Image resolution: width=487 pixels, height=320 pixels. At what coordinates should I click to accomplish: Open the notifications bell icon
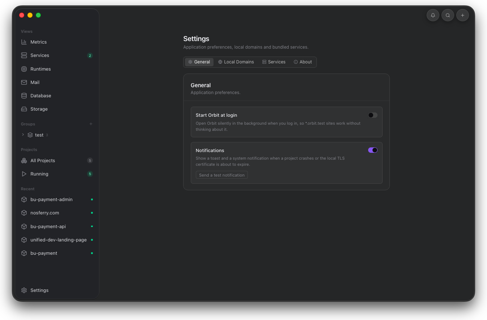click(433, 15)
